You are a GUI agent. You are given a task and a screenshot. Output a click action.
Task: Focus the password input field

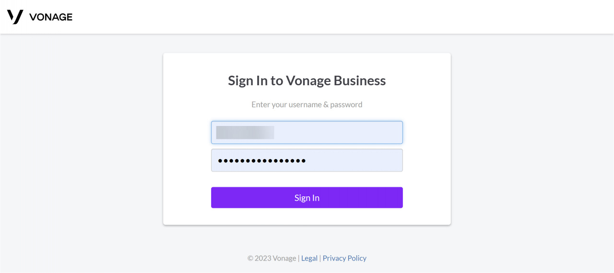(307, 160)
